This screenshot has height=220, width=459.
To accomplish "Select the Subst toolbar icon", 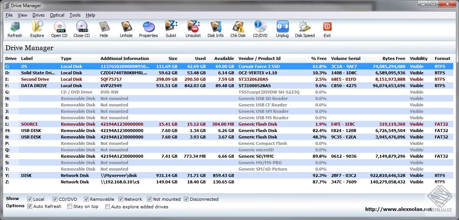I will coord(171,29).
